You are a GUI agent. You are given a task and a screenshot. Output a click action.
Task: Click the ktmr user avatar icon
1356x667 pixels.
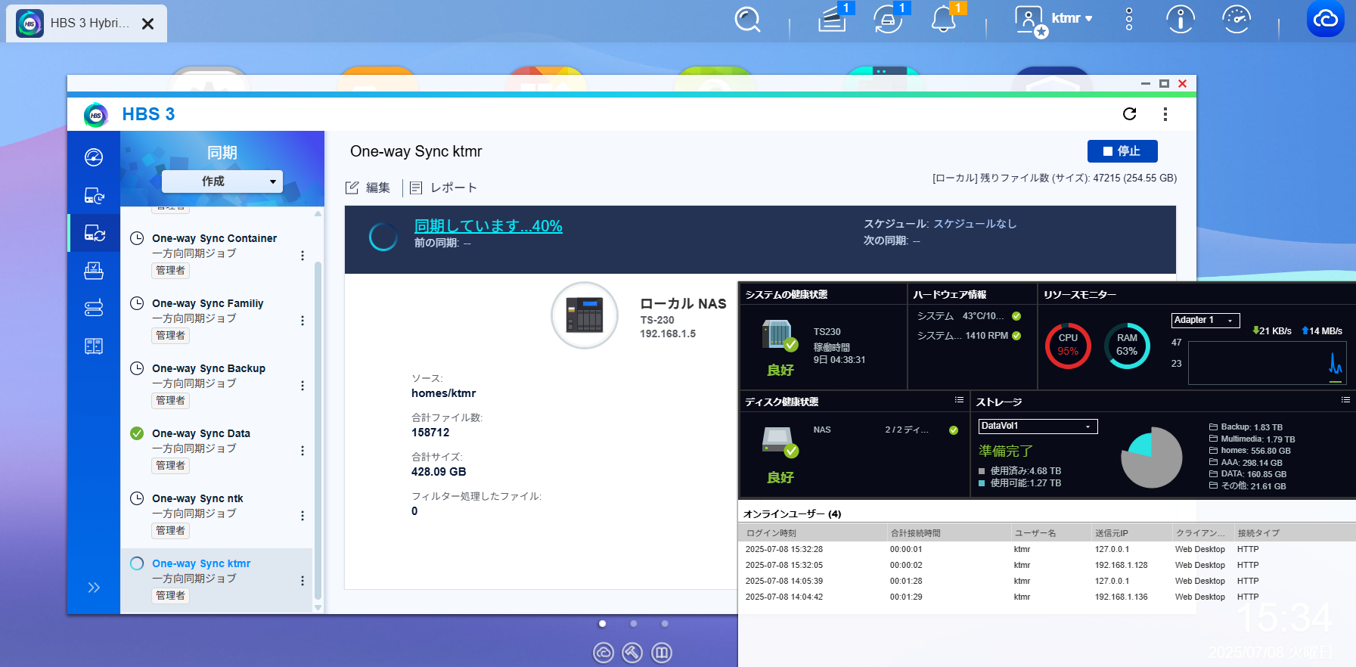coord(1029,20)
